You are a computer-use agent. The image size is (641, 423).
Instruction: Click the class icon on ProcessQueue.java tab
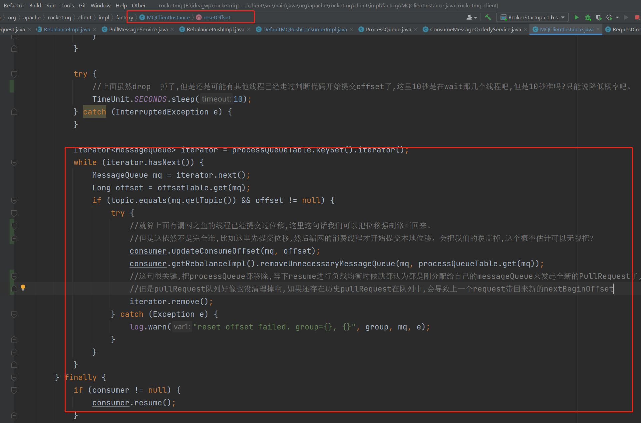[361, 29]
